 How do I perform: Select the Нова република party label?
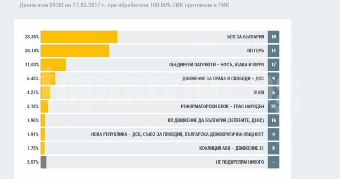[x=178, y=134]
